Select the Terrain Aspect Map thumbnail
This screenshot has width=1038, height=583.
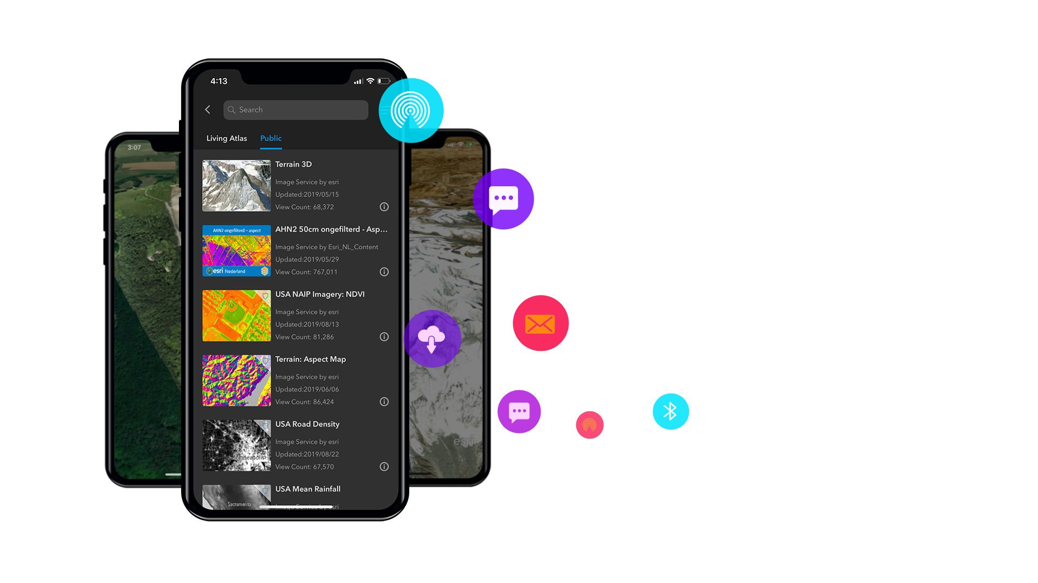pyautogui.click(x=237, y=380)
